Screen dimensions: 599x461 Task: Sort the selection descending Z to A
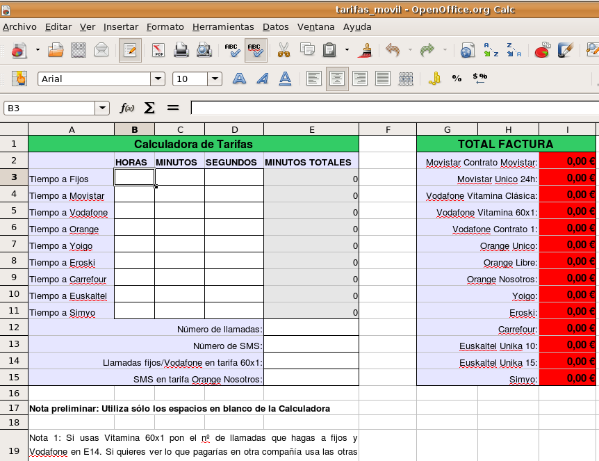point(514,50)
